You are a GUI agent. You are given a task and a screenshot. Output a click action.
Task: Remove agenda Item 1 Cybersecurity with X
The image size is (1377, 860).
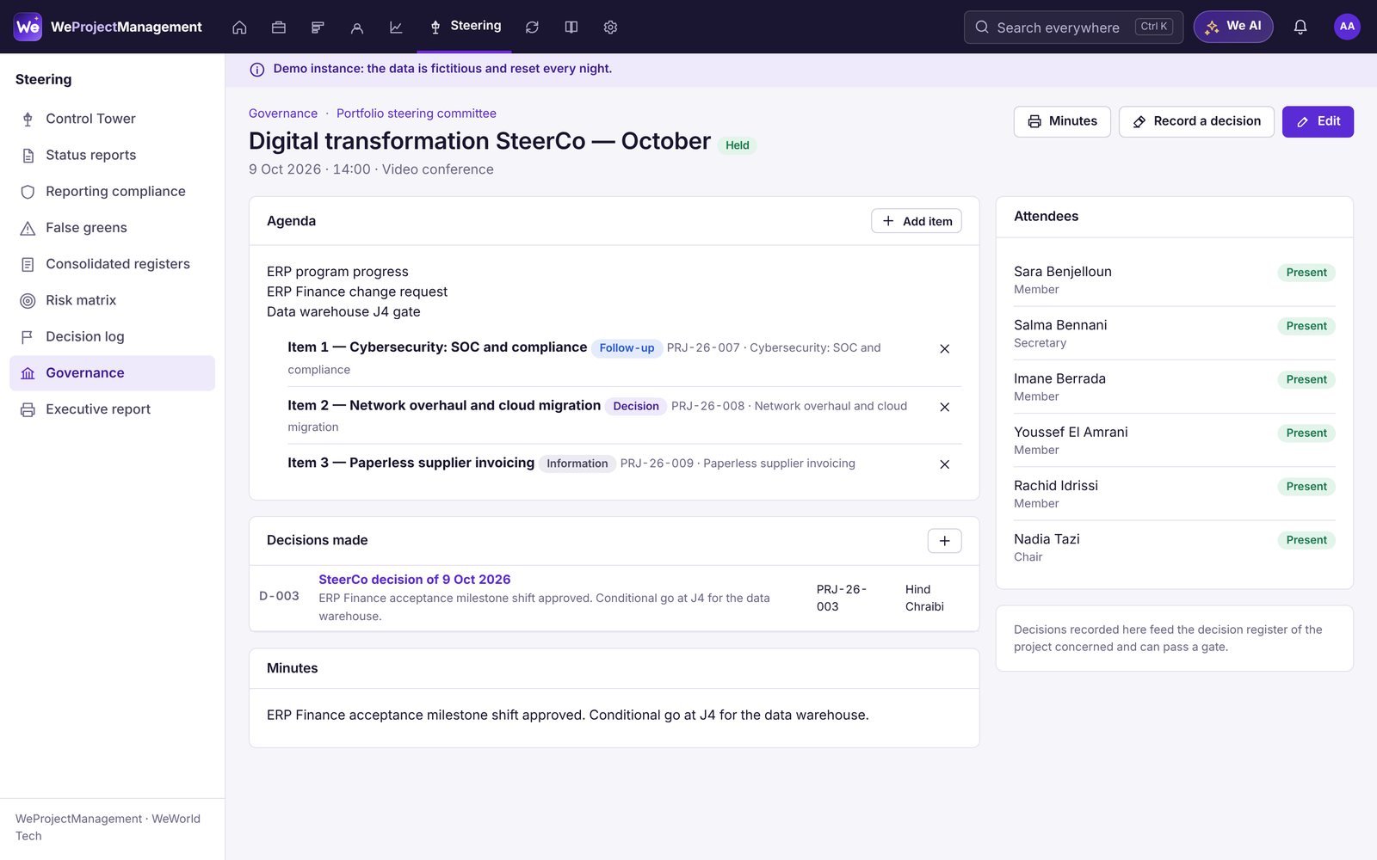[x=944, y=348]
